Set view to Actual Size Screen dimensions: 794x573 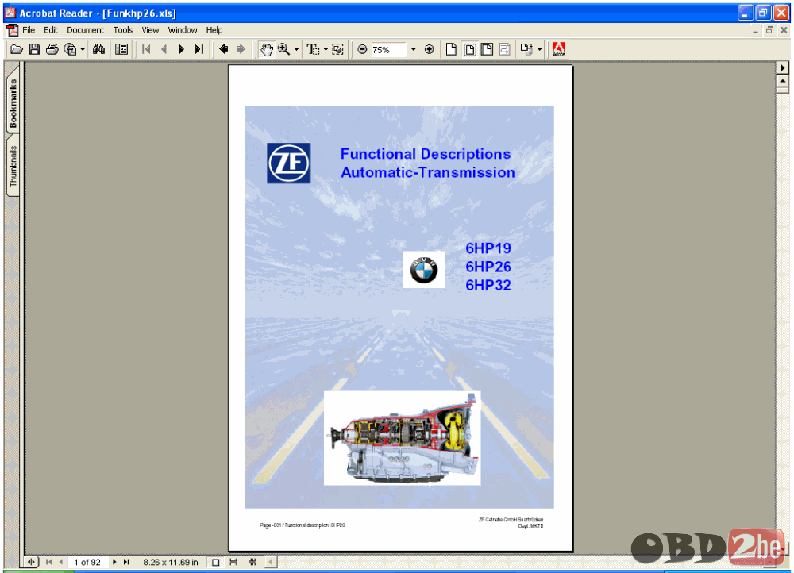pyautogui.click(x=451, y=49)
